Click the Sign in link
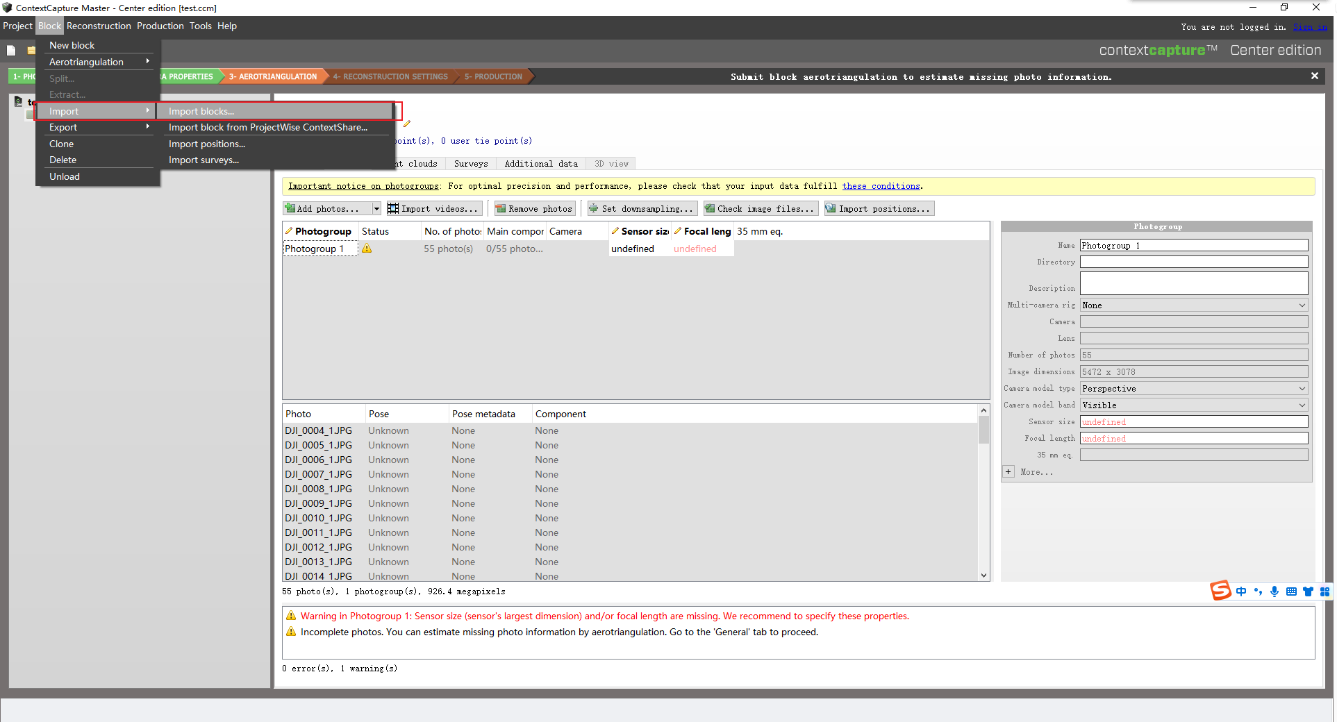 (1310, 27)
